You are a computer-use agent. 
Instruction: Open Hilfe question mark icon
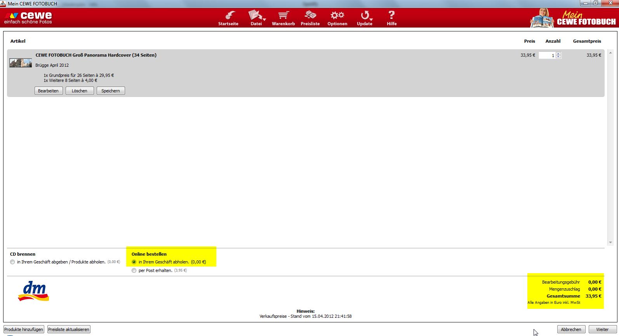(x=391, y=18)
